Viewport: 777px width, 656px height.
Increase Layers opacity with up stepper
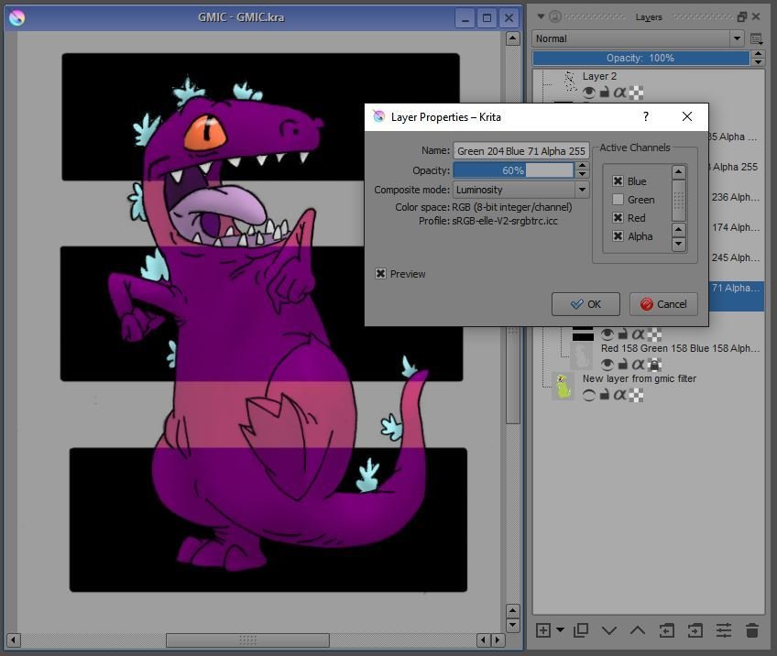(x=758, y=54)
